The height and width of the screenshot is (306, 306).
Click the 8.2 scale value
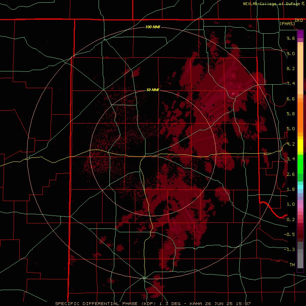click(291, 68)
